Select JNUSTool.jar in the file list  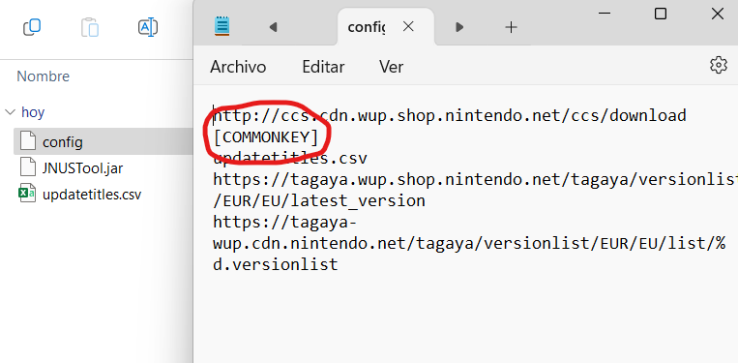[x=83, y=168]
